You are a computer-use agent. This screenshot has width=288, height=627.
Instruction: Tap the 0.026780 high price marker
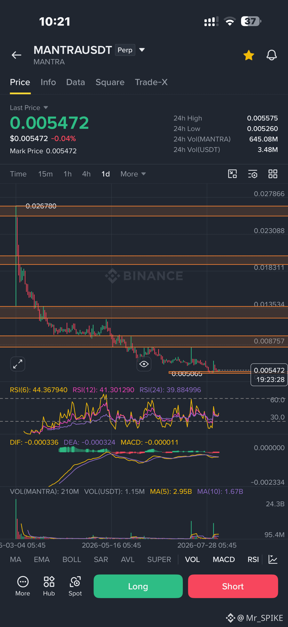[41, 206]
